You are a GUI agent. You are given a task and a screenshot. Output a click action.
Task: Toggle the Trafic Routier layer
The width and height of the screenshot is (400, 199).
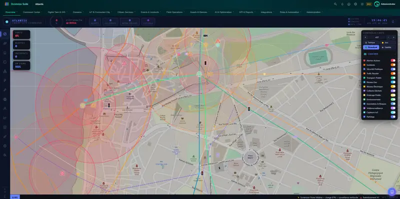pyautogui.click(x=393, y=73)
